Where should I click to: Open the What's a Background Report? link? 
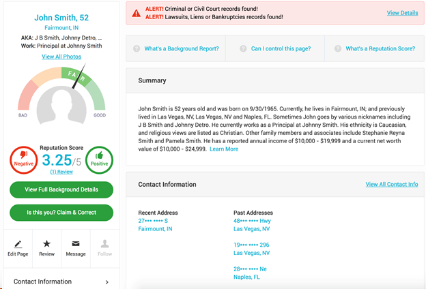(x=182, y=48)
